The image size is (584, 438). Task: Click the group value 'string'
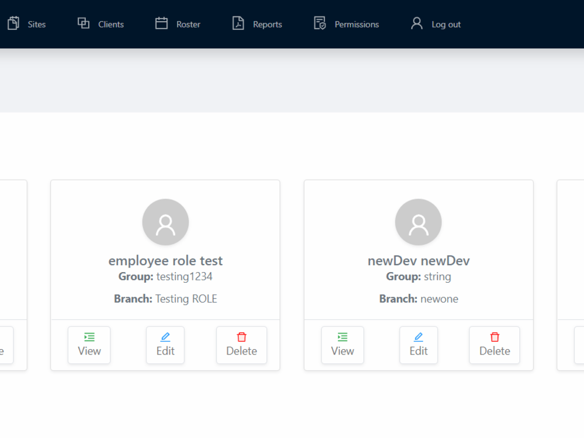click(437, 276)
